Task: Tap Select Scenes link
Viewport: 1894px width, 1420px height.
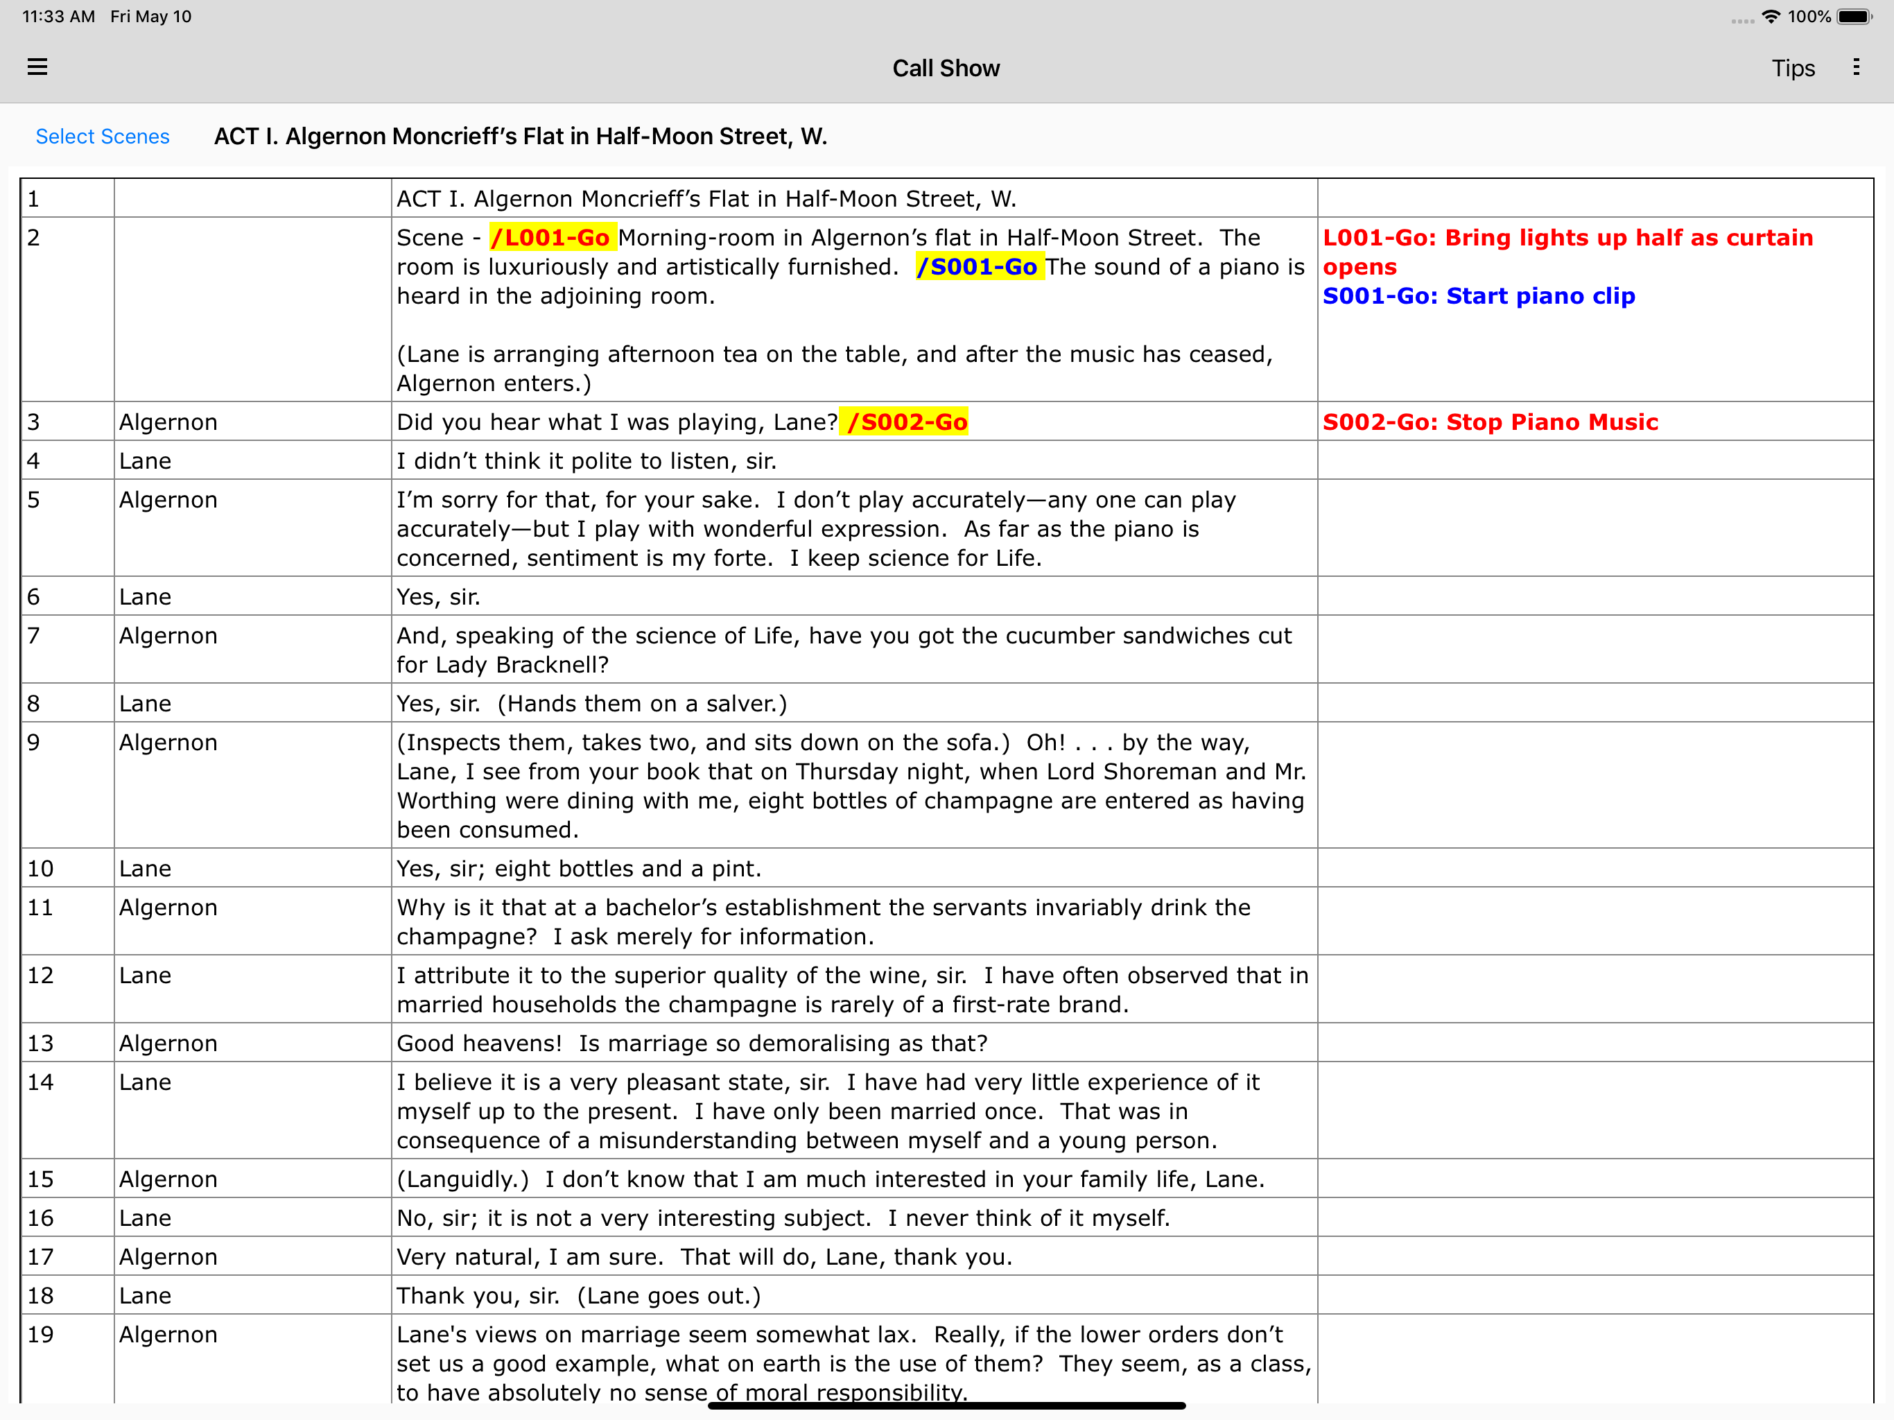Action: point(103,136)
